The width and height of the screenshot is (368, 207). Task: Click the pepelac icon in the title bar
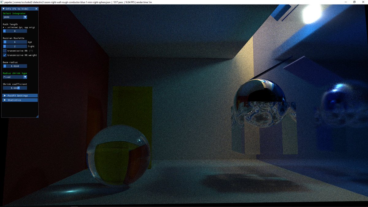[2, 2]
